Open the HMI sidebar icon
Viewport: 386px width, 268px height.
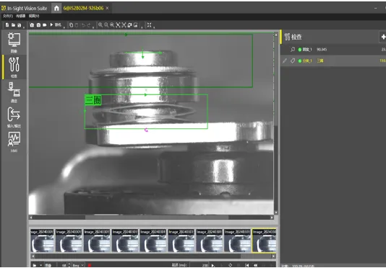[x=14, y=142]
